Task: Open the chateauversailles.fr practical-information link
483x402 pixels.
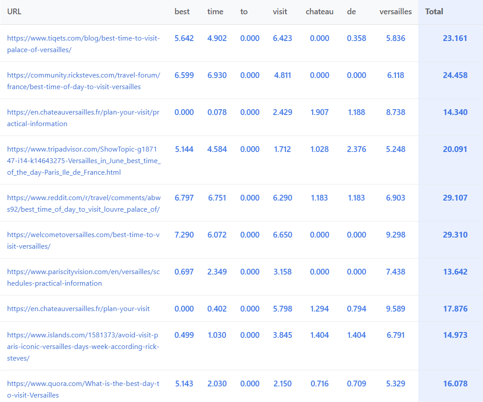Action: pos(83,118)
